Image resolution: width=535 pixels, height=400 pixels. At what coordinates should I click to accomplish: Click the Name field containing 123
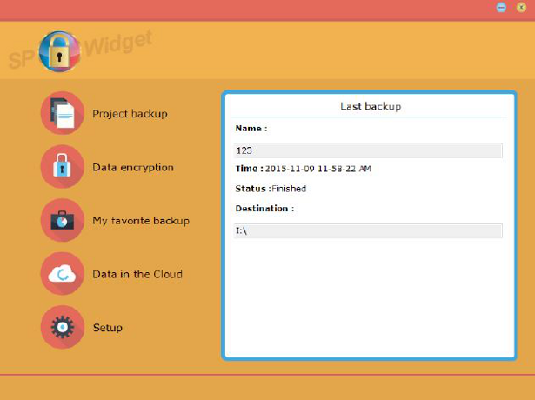(x=368, y=150)
